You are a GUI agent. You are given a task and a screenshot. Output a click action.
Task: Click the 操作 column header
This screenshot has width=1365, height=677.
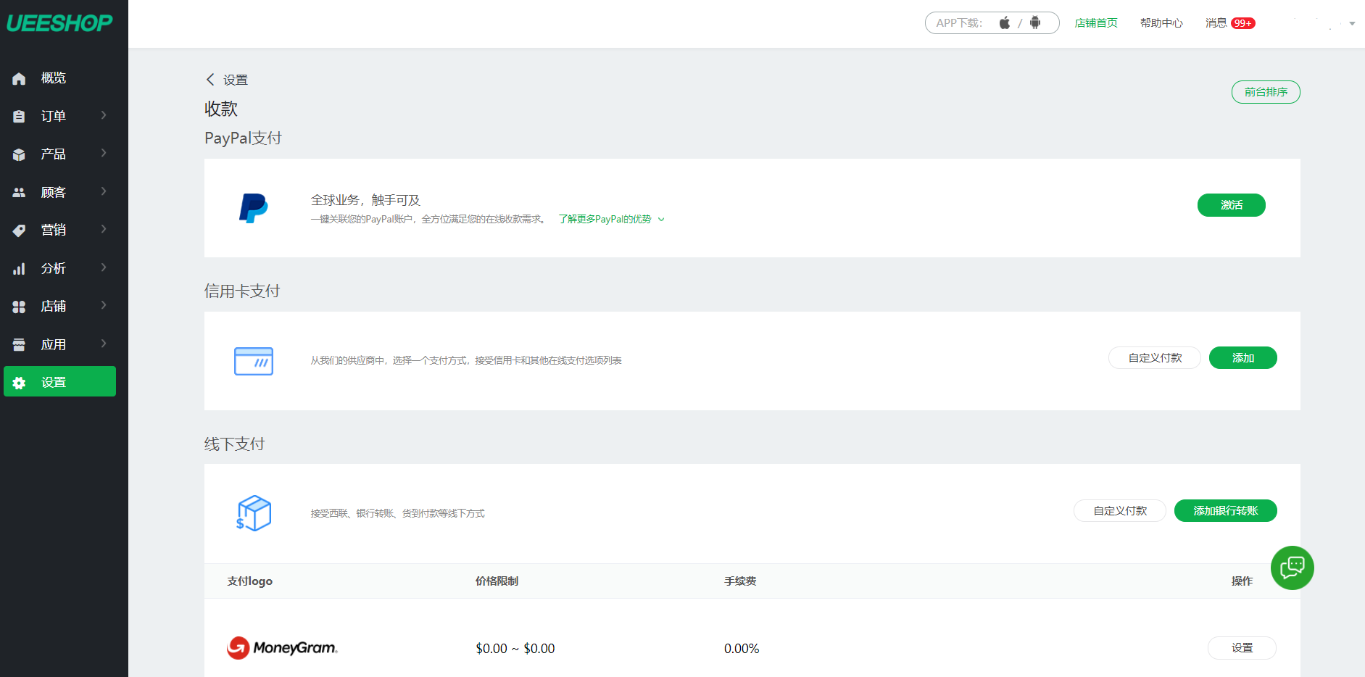pos(1242,581)
